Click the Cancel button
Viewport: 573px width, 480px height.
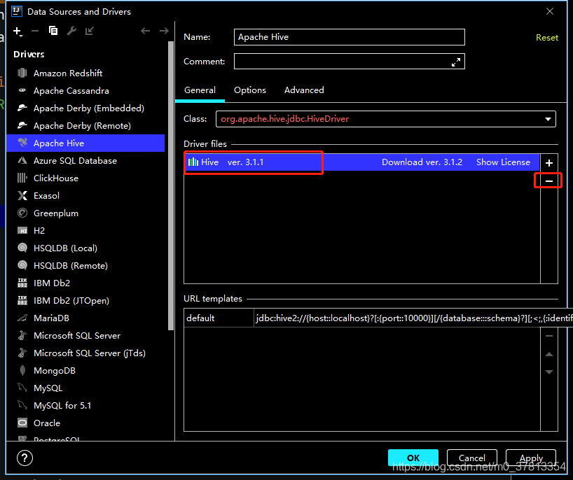[x=471, y=458]
